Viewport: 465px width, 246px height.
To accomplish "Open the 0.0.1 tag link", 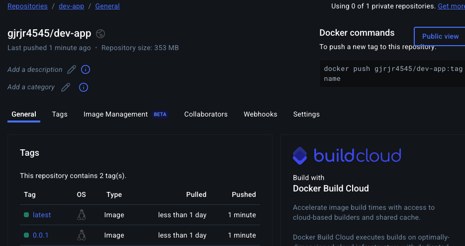I will pos(41,235).
